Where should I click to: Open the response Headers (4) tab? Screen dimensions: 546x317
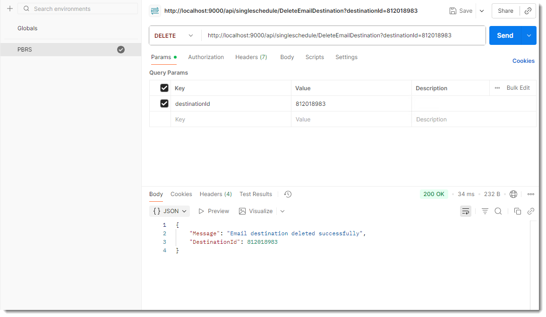[x=215, y=194]
